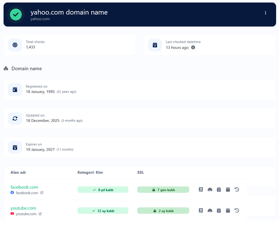Image resolution: width=279 pixels, height=230 pixels.
Task: Click the "7 gün kaldı" SSL badge
Action: 163,190
